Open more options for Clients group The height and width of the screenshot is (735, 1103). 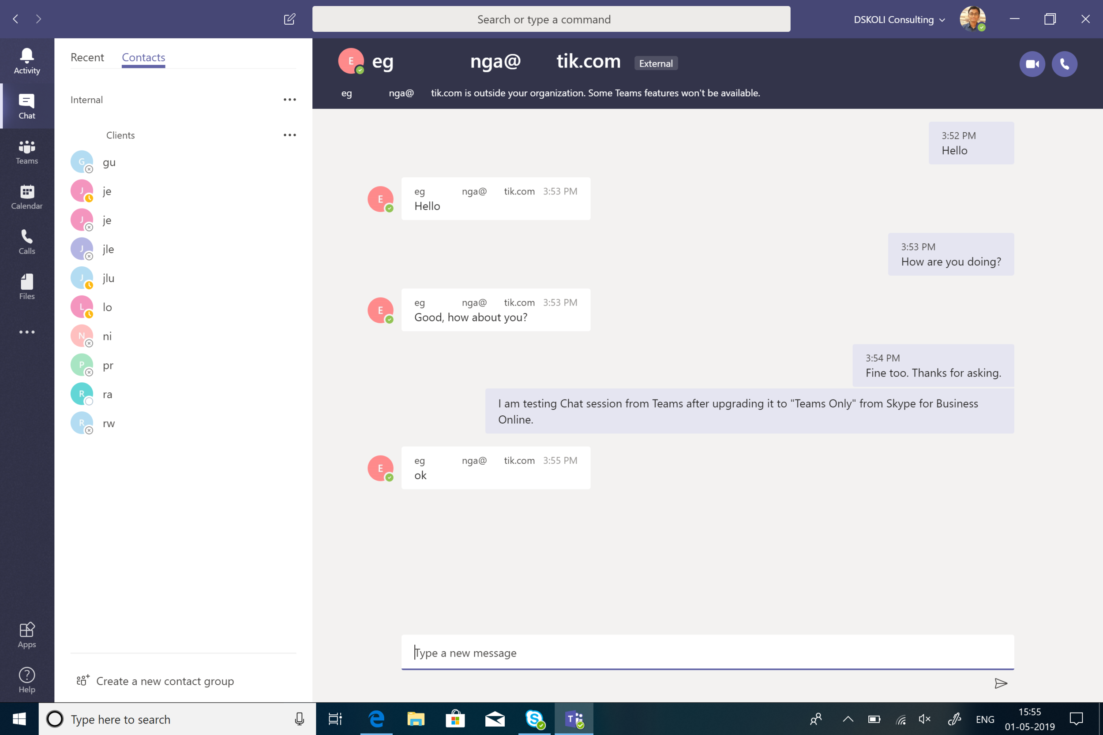click(290, 135)
